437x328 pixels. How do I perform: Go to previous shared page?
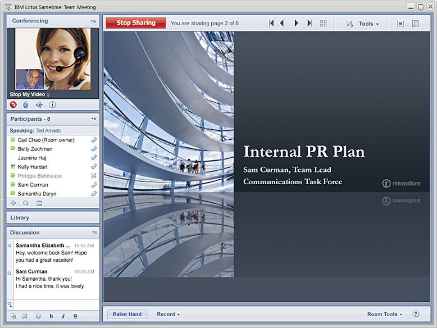click(x=282, y=23)
